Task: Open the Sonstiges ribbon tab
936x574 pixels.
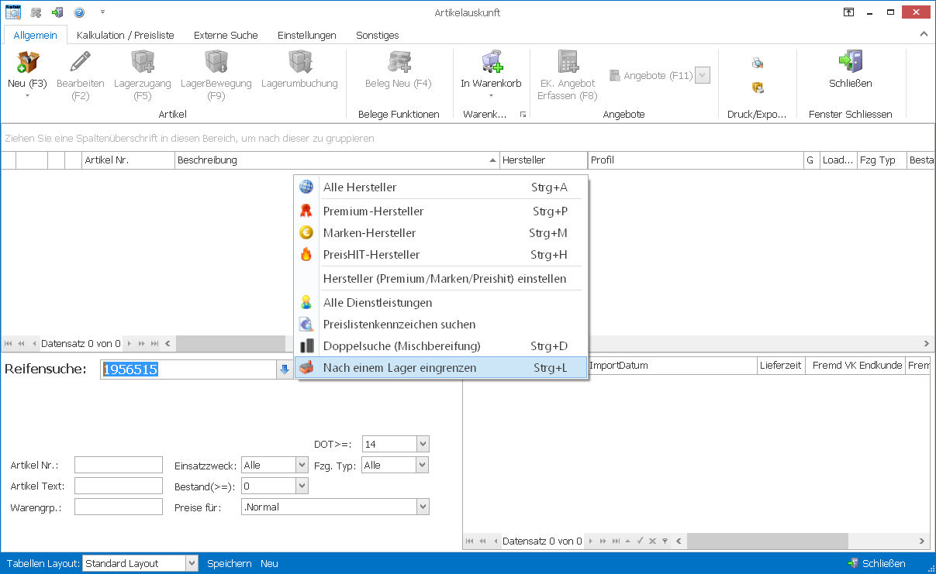Action: coord(378,35)
